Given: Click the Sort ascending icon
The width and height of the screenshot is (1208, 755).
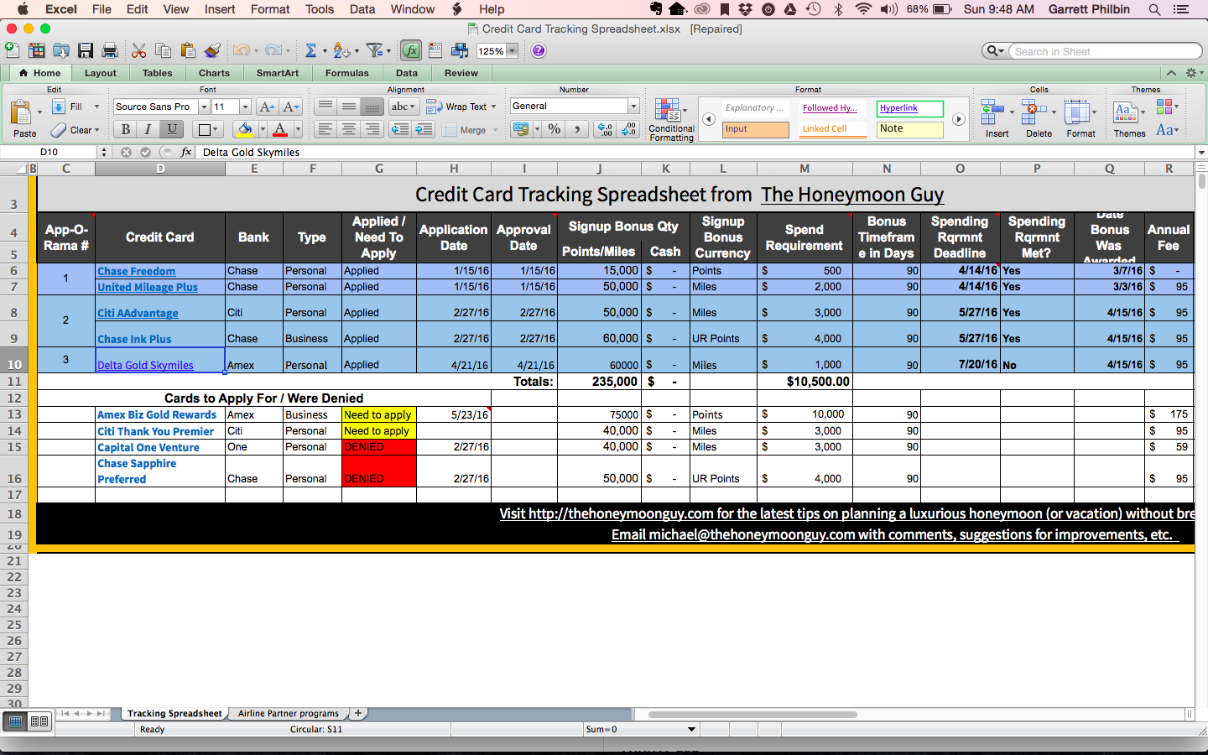Looking at the screenshot, I should [341, 50].
